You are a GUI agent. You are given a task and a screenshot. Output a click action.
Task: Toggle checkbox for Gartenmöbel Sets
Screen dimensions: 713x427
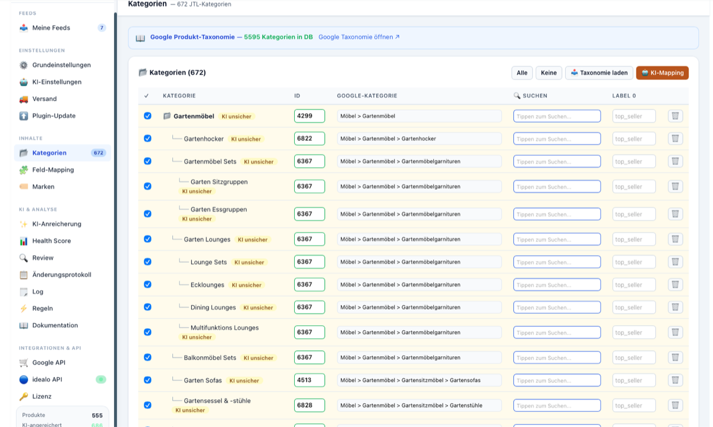click(x=147, y=161)
